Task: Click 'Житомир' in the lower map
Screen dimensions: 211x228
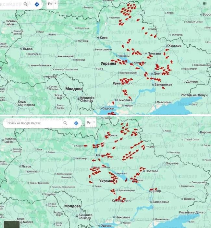Action: 81,158
